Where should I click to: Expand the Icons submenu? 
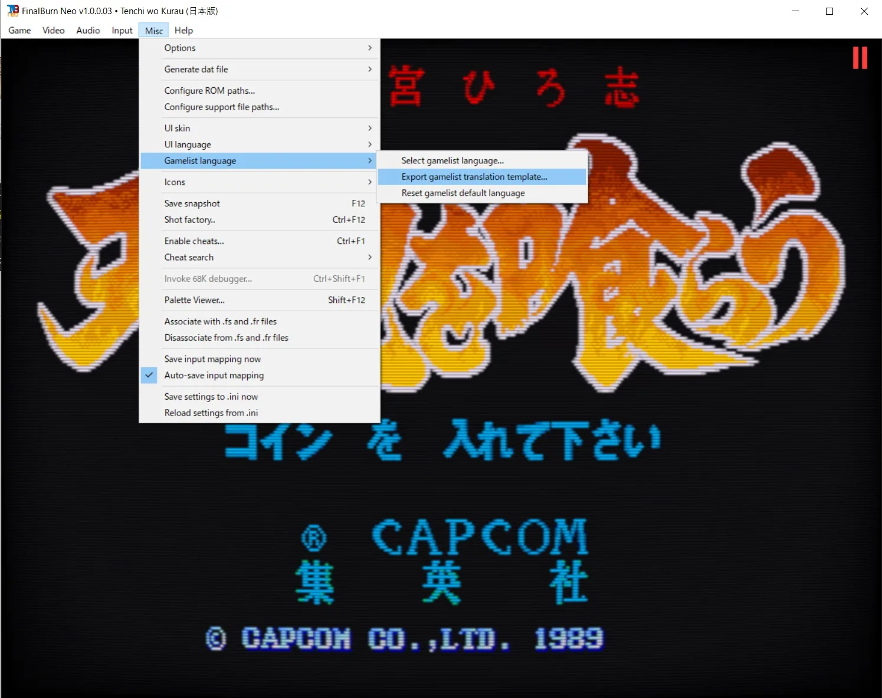click(260, 182)
